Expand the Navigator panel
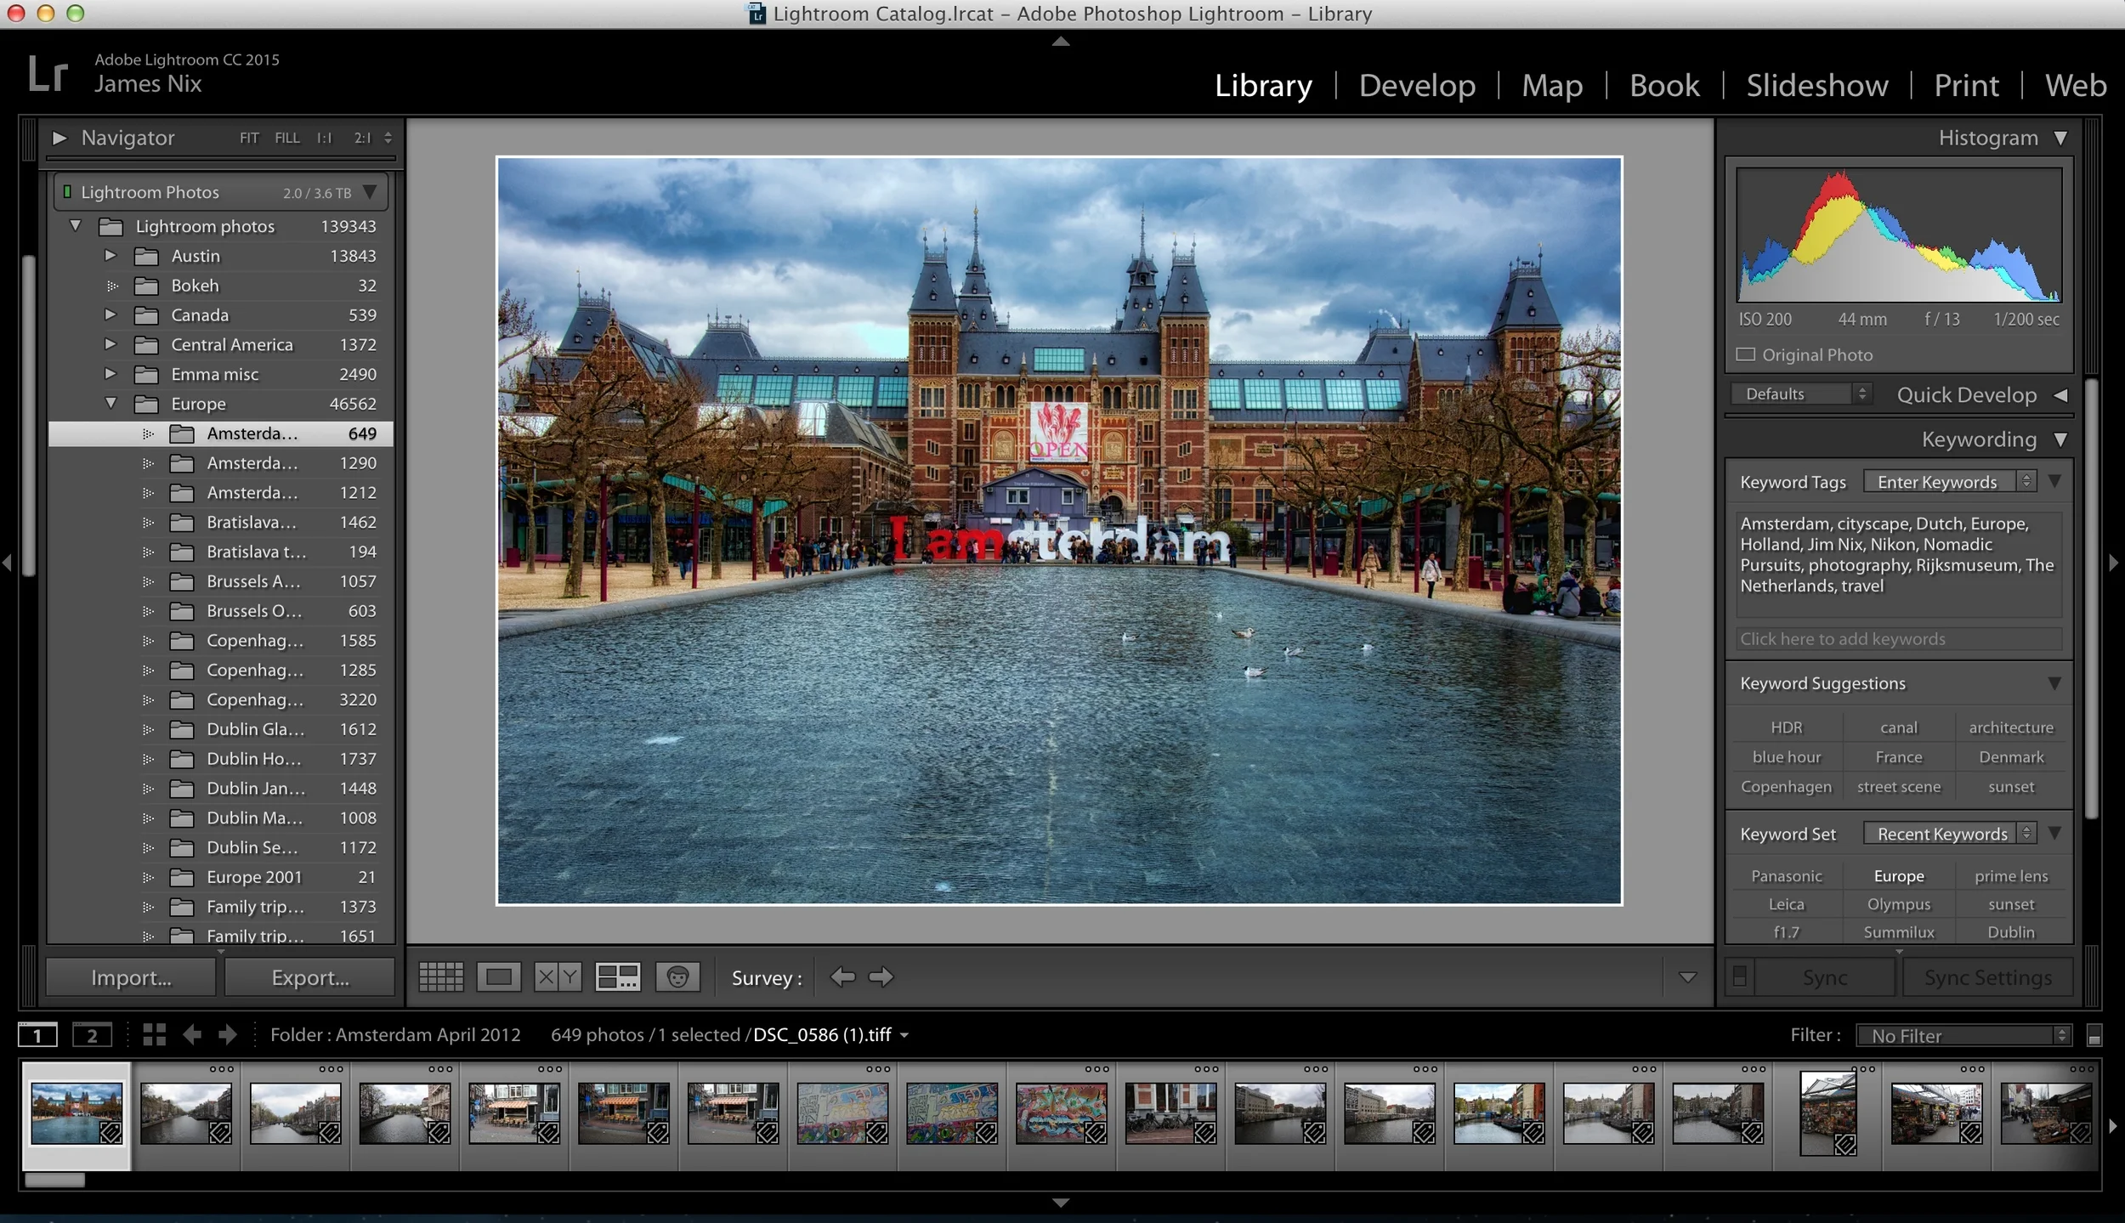 pos(59,138)
